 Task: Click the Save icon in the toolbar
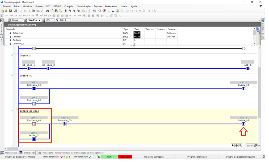[10, 11]
